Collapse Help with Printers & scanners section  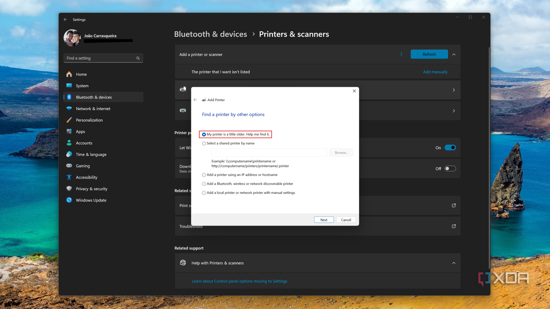pyautogui.click(x=454, y=263)
